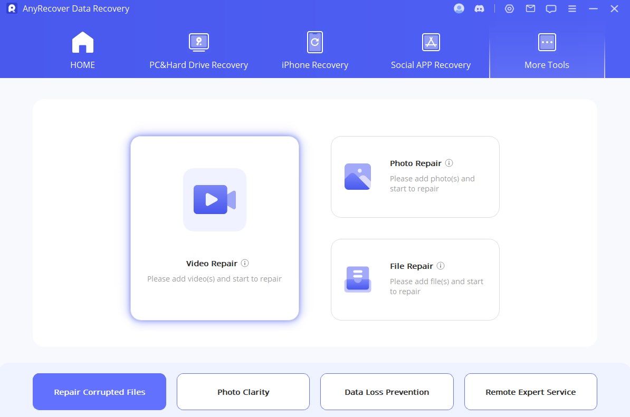Select the Repair Corrupted Files button
Screen dimensions: 630x417
pyautogui.click(x=99, y=392)
